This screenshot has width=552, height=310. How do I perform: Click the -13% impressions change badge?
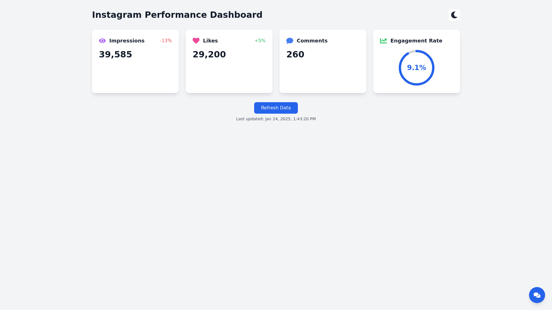[166, 41]
